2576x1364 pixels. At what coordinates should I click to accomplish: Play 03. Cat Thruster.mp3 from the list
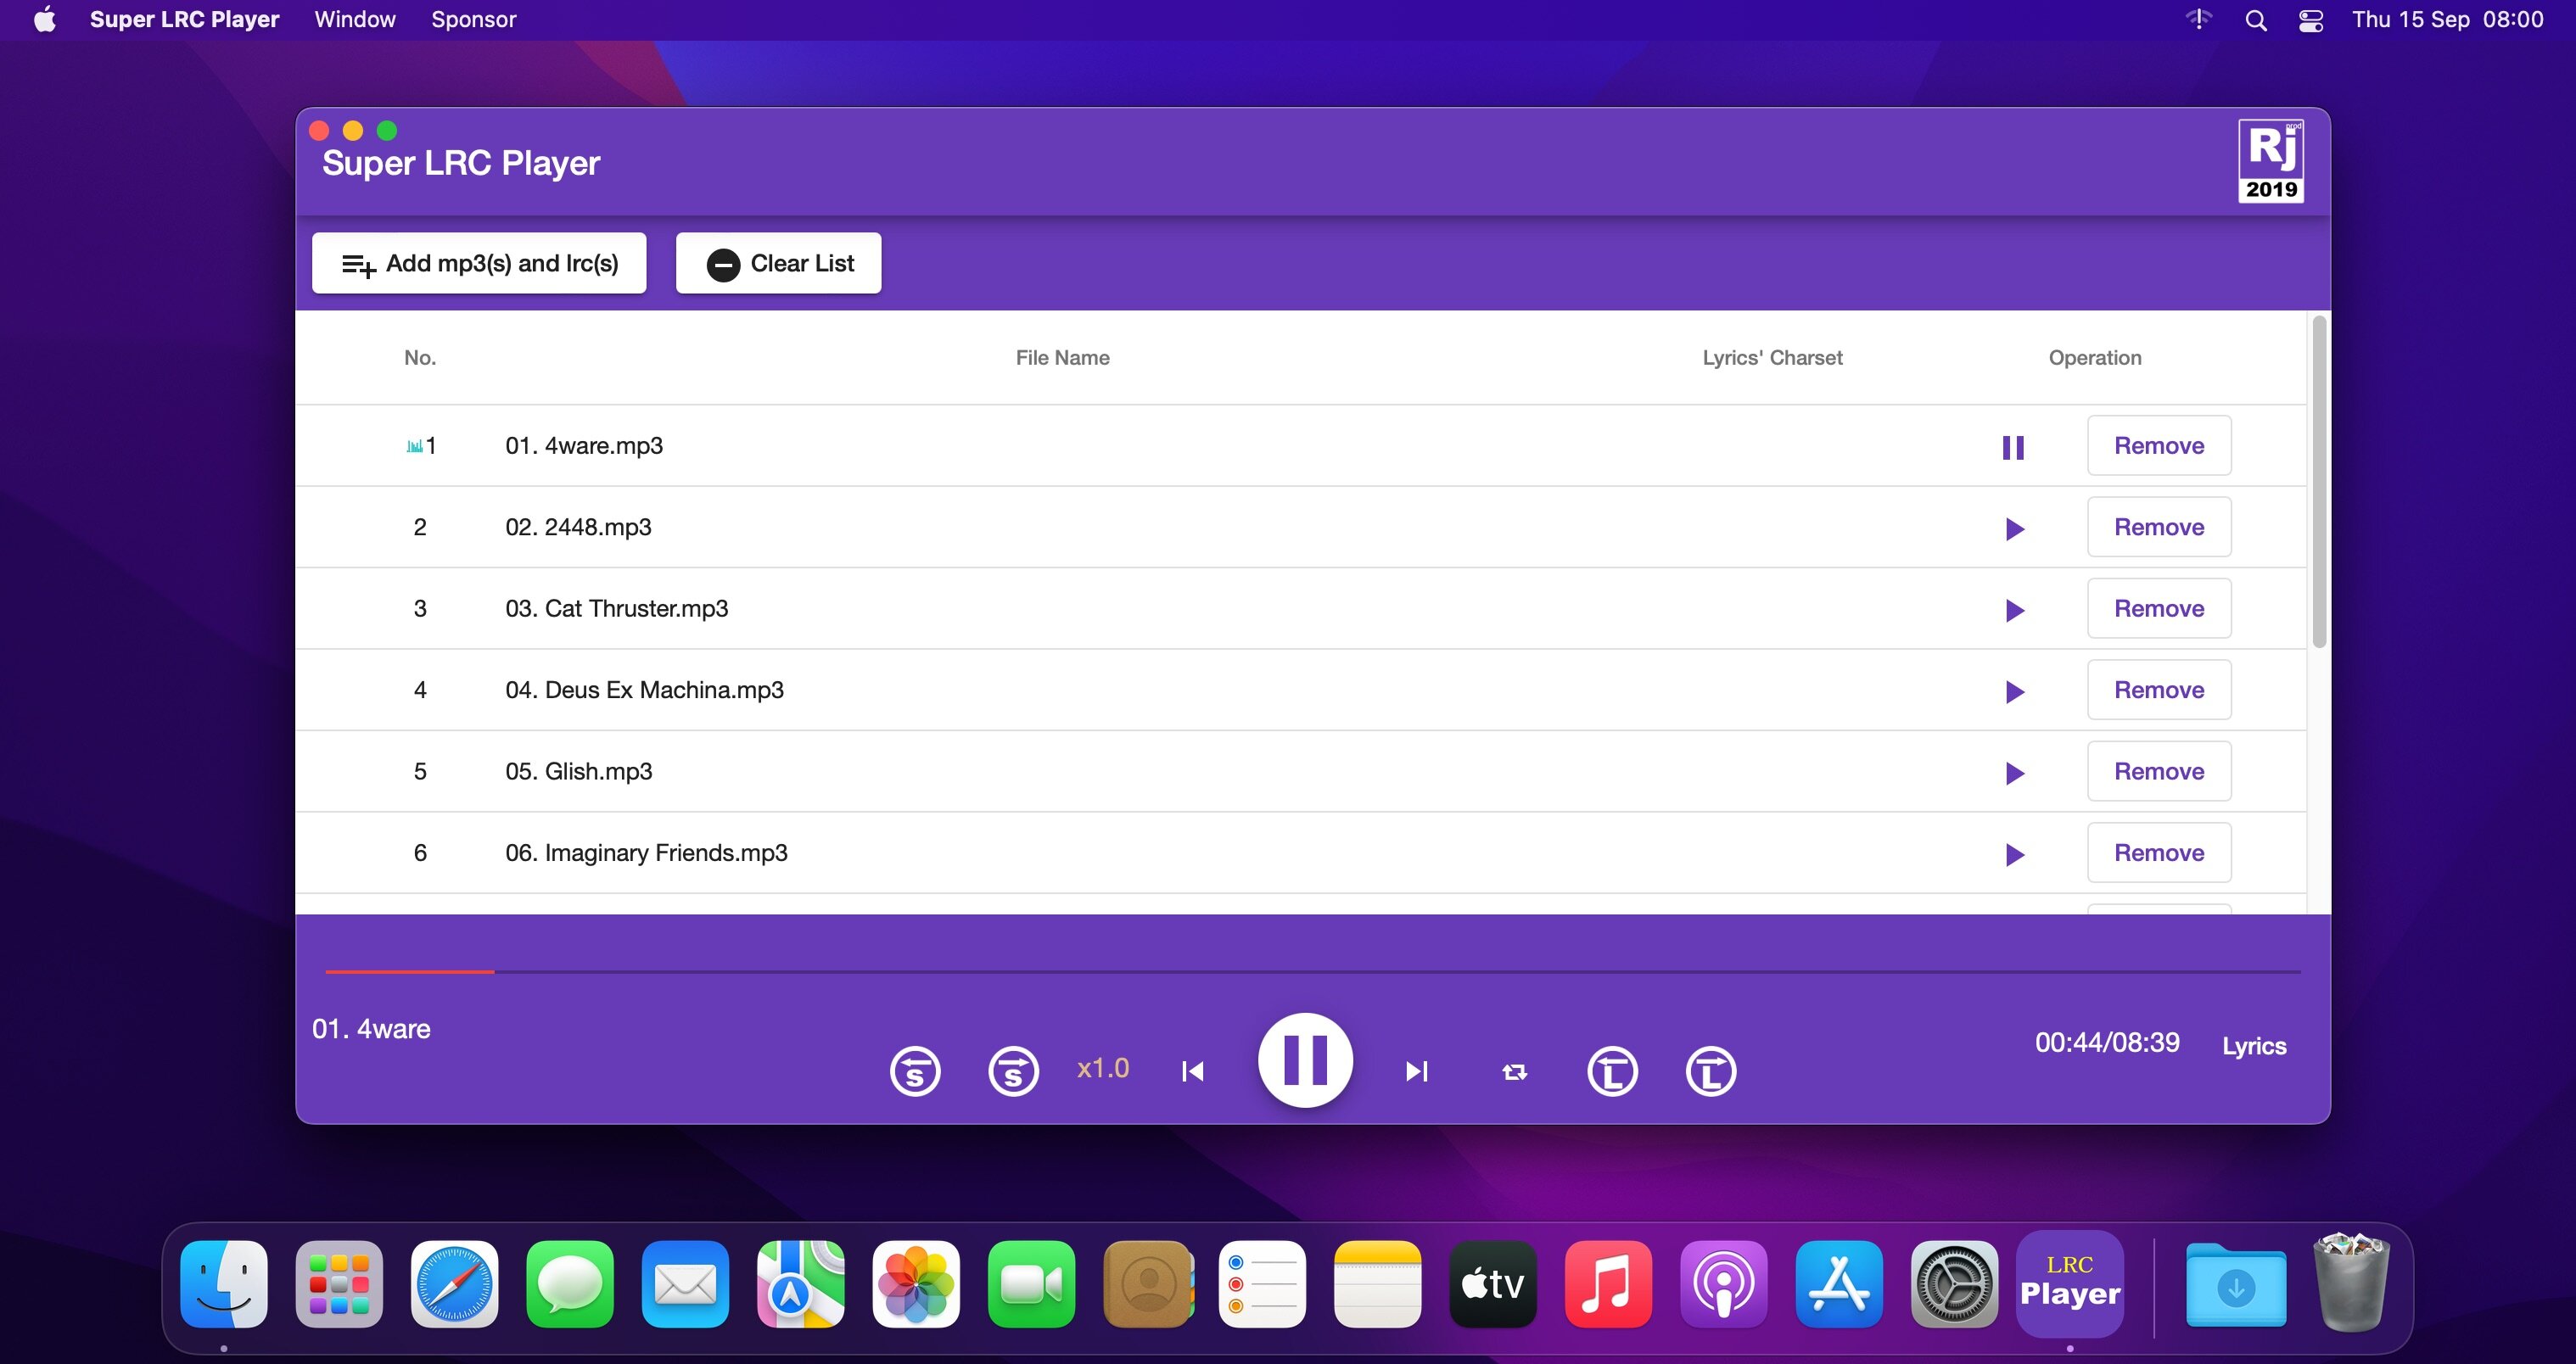(x=2014, y=610)
